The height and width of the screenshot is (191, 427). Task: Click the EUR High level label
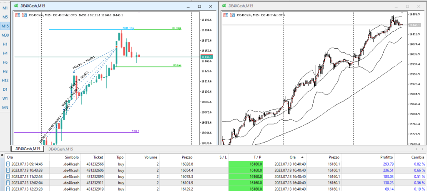(x=128, y=28)
